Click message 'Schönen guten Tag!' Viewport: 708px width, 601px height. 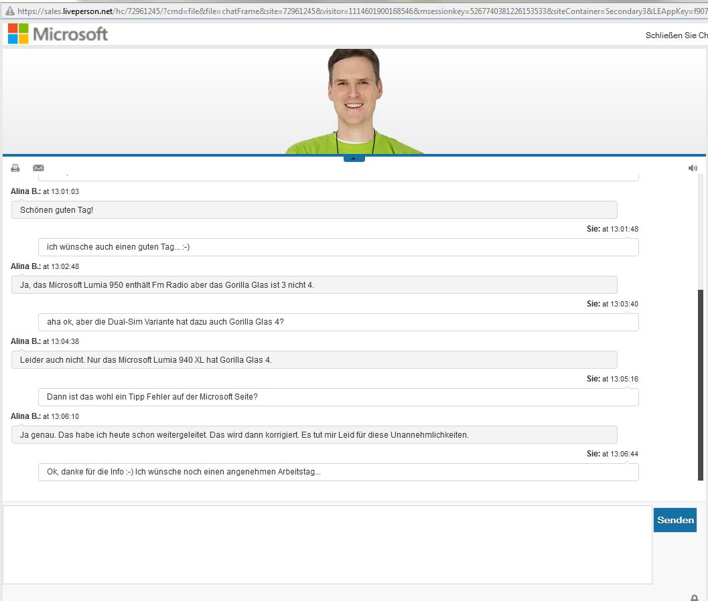coord(314,209)
